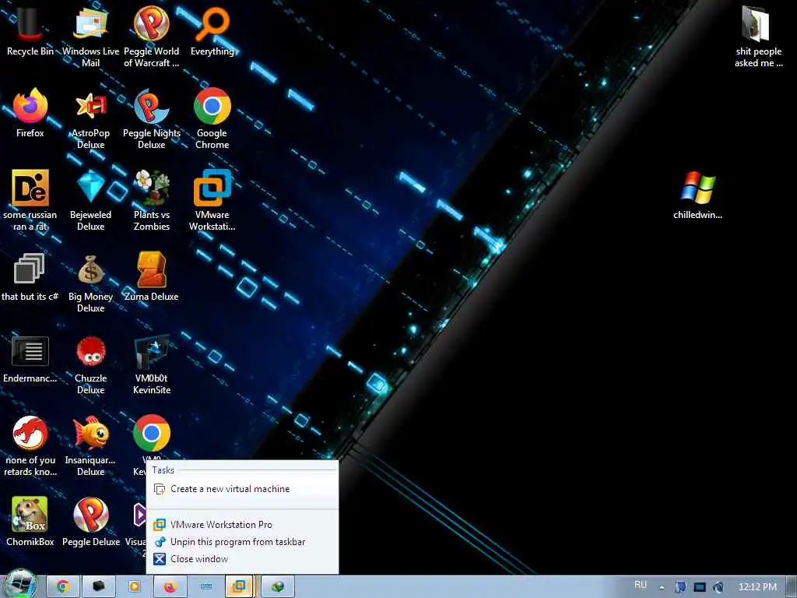Select the Insaniquarium Deluxe fish icon
The height and width of the screenshot is (598, 797).
(x=90, y=446)
